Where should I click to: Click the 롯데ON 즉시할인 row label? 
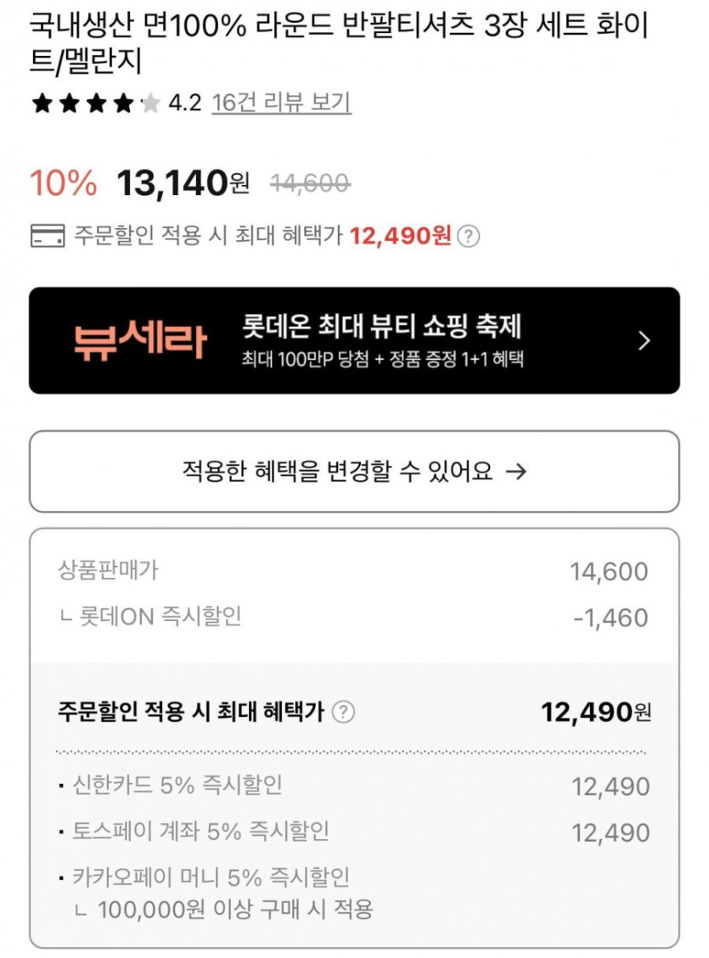click(160, 616)
